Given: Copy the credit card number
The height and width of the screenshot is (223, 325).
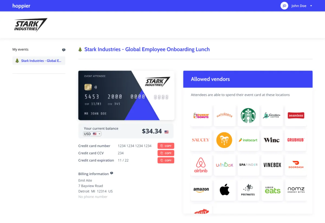Looking at the screenshot, I should (x=166, y=146).
